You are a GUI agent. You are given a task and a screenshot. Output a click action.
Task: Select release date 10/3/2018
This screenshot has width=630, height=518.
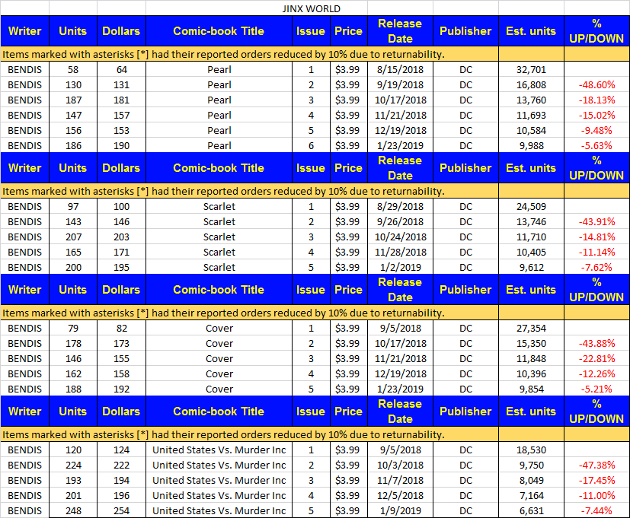pyautogui.click(x=400, y=465)
